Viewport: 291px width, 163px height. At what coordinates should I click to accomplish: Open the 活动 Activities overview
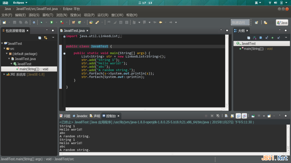(5, 3)
